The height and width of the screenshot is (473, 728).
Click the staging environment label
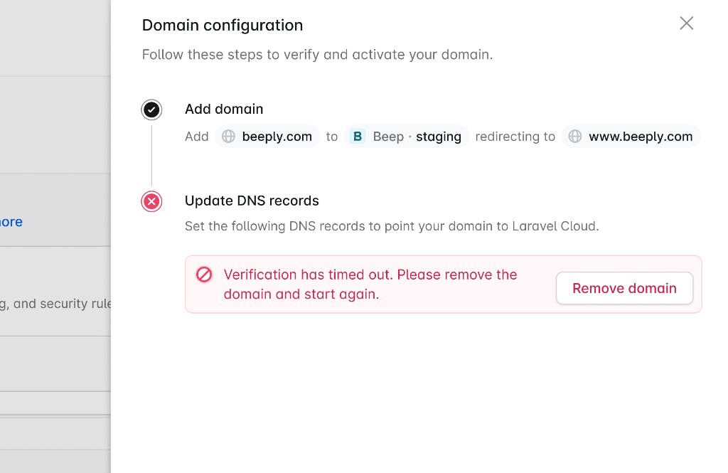point(438,137)
